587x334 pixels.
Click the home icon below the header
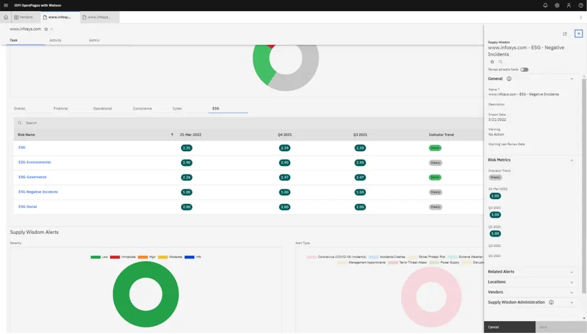(5, 17)
